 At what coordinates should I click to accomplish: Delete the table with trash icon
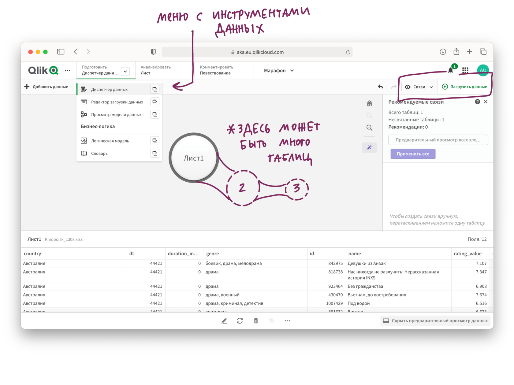coord(256,321)
